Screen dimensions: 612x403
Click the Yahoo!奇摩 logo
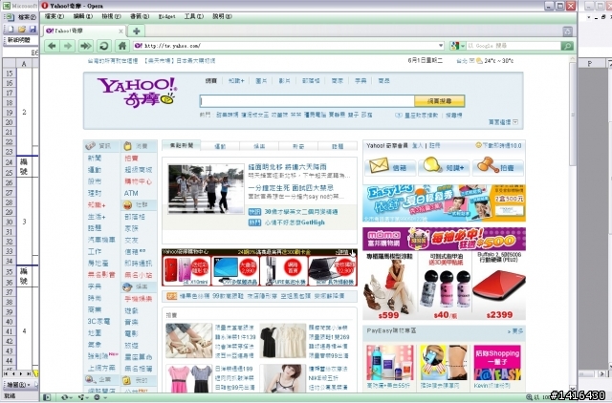coord(138,93)
